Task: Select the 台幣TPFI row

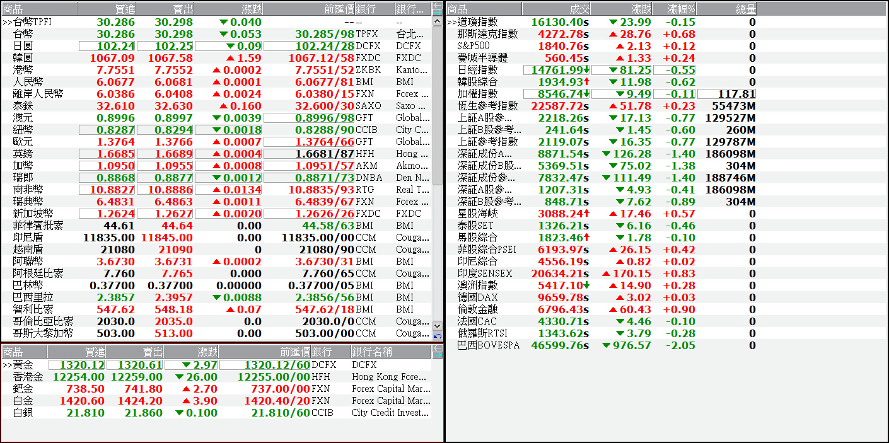Action: pyautogui.click(x=217, y=22)
